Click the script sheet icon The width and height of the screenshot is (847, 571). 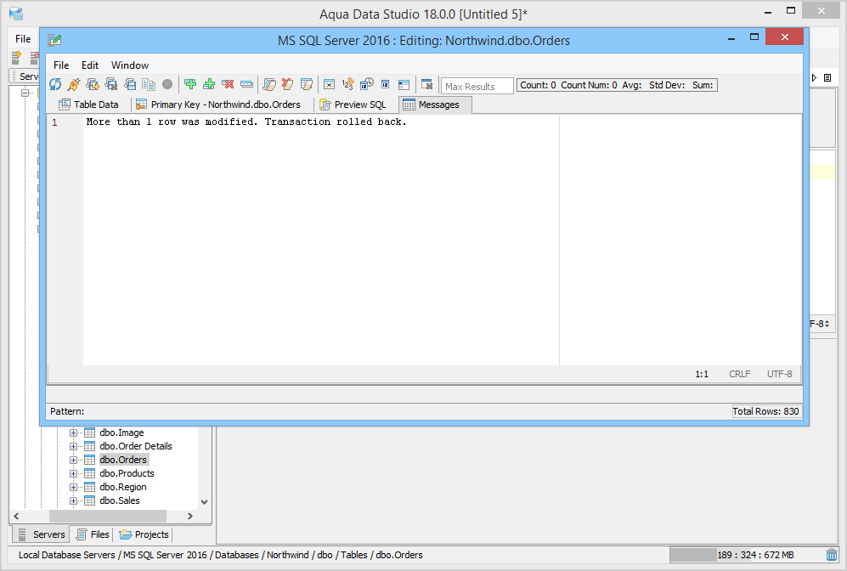point(269,84)
